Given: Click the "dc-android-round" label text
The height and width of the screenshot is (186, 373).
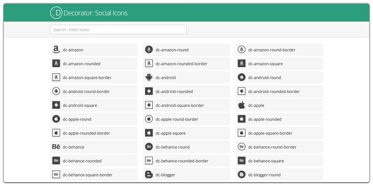Looking at the screenshot, I should [265, 78].
